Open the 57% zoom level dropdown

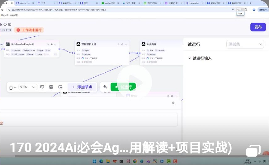(28, 87)
